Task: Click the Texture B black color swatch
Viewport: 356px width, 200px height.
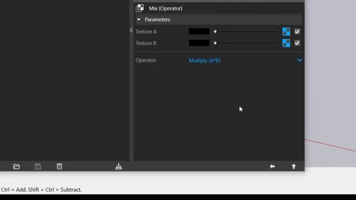Action: tap(199, 43)
